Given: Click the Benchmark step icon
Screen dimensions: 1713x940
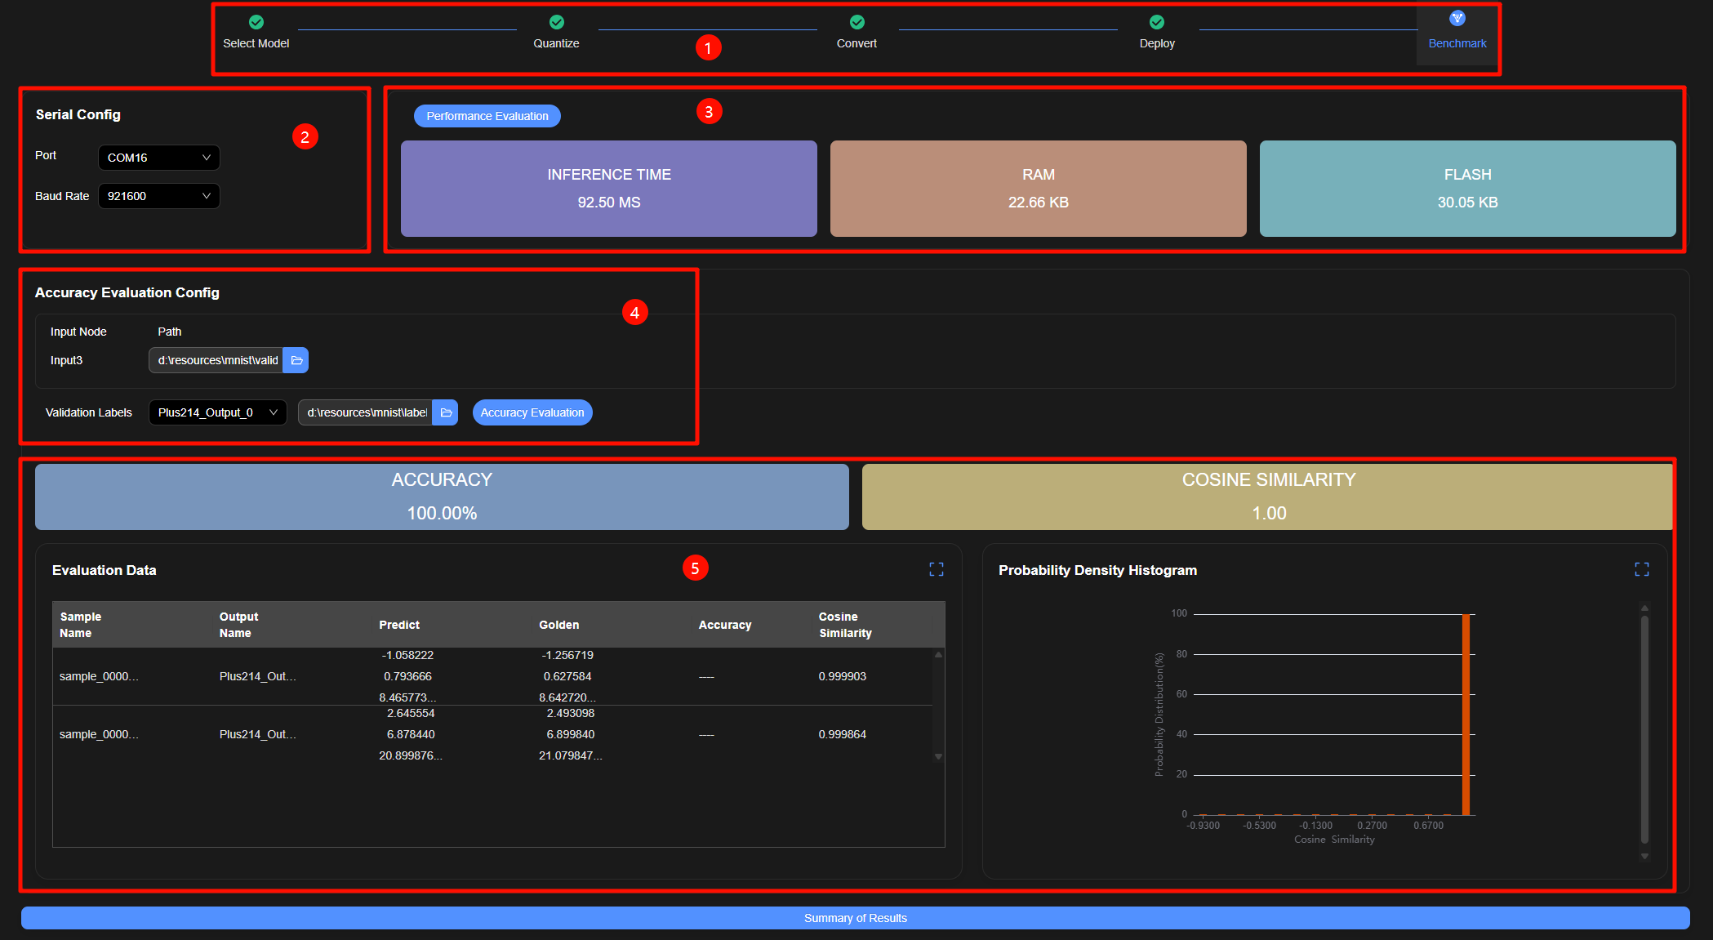Looking at the screenshot, I should [x=1457, y=19].
